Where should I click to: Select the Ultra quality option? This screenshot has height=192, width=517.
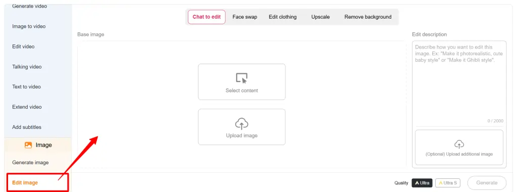422,183
